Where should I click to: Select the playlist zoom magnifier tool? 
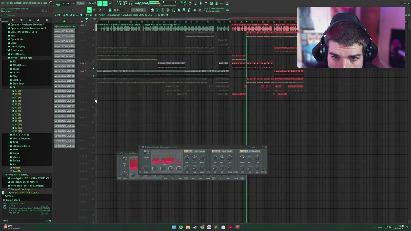tap(87, 15)
